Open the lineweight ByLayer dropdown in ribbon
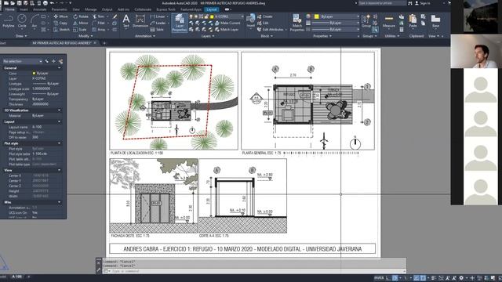 tap(336, 23)
